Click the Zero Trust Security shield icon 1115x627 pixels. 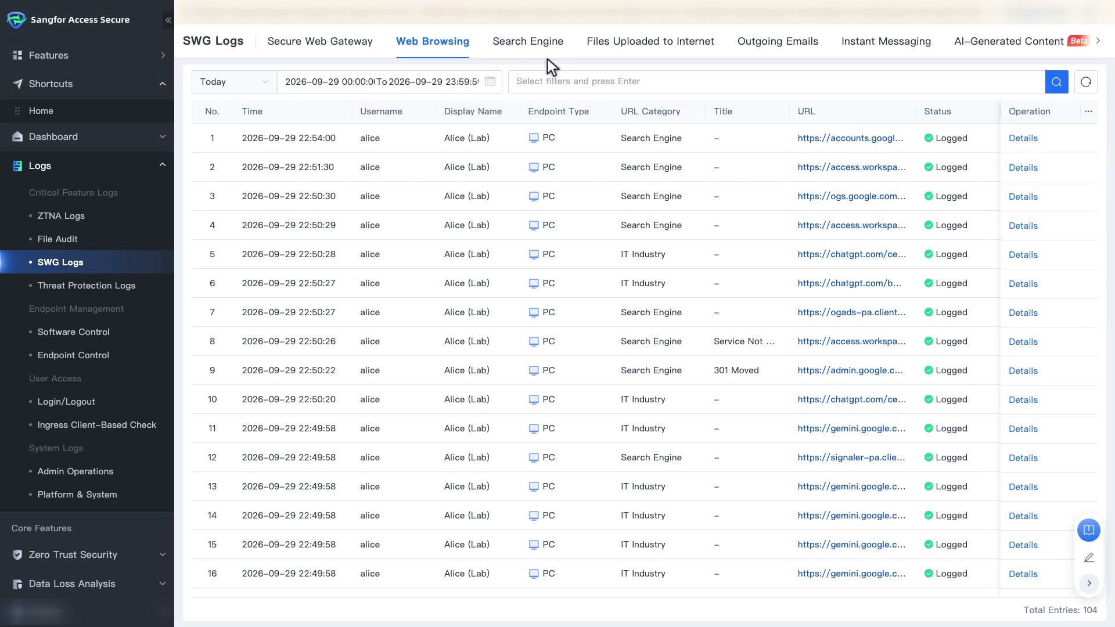click(x=17, y=554)
